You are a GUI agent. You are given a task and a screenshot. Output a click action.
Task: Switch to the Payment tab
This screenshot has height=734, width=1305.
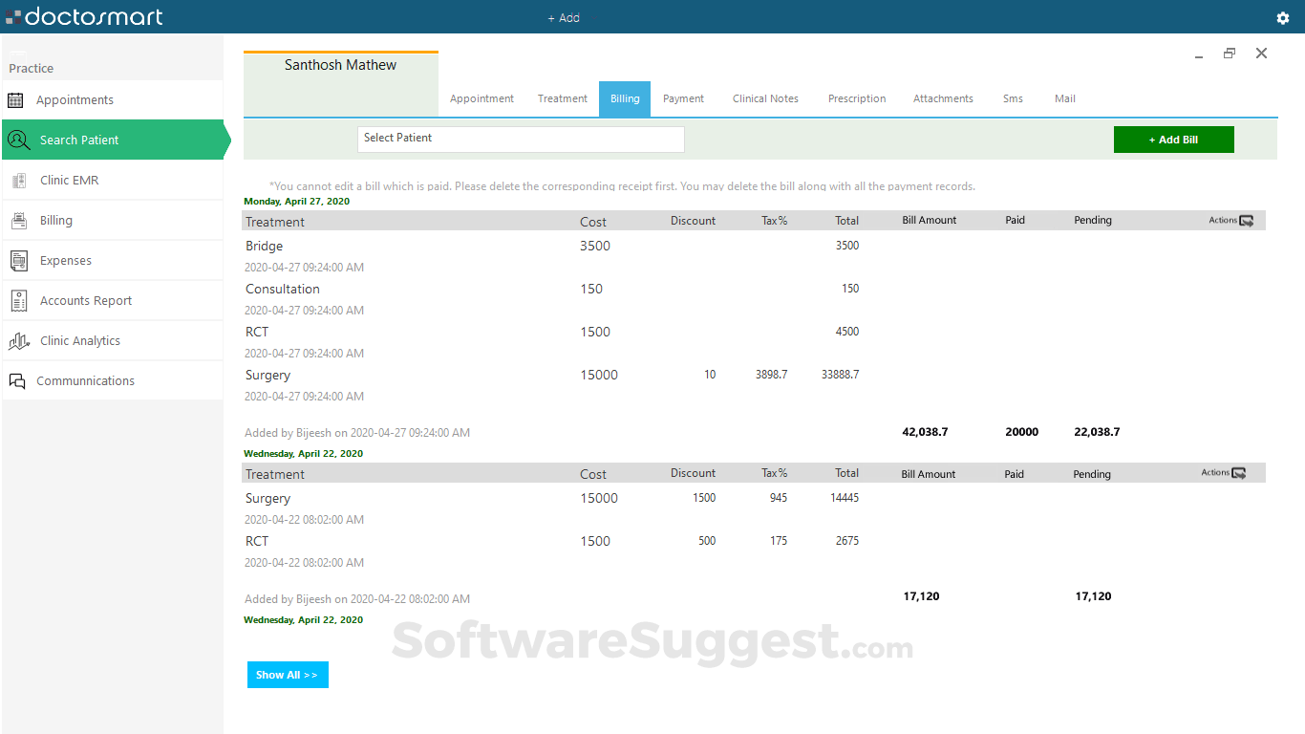point(683,98)
